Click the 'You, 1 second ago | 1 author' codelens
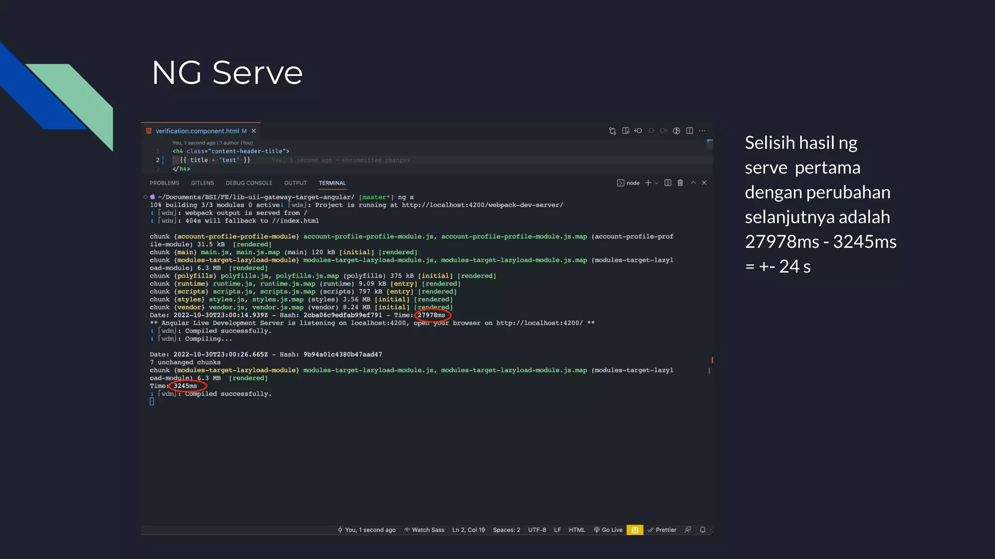This screenshot has height=559, width=995. tap(212, 143)
